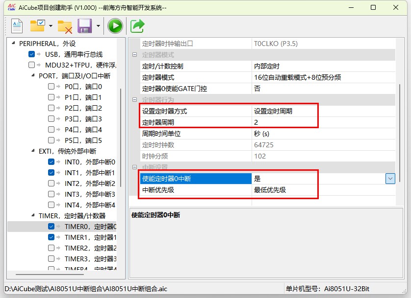This screenshot has height=298, width=411.
Task: Click GATE门控 value 否
Action: [323, 89]
